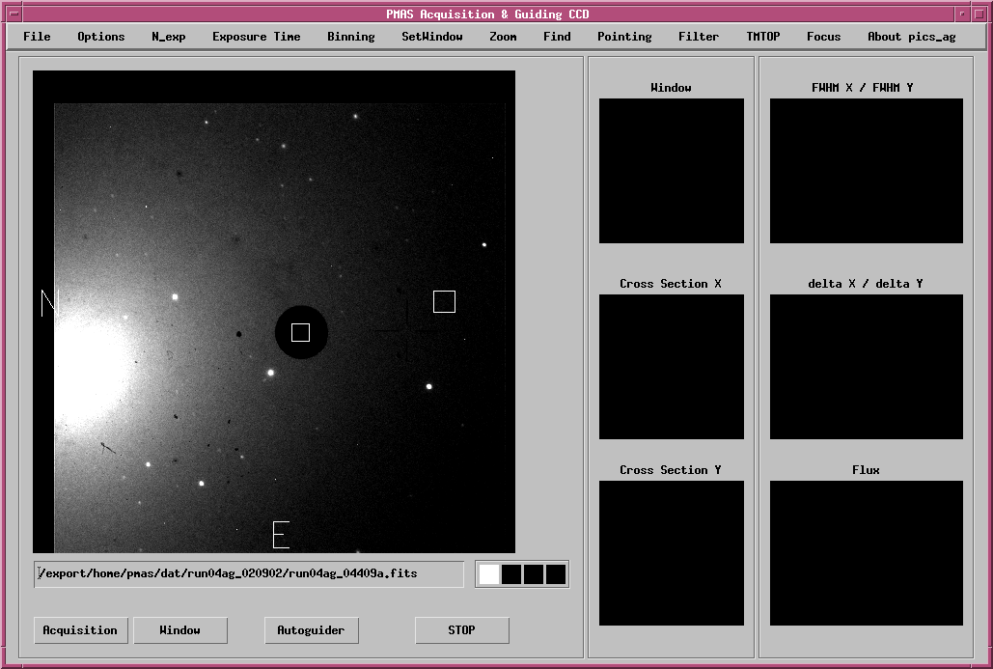
Task: Expand the Exposure Time menu
Action: click(256, 37)
